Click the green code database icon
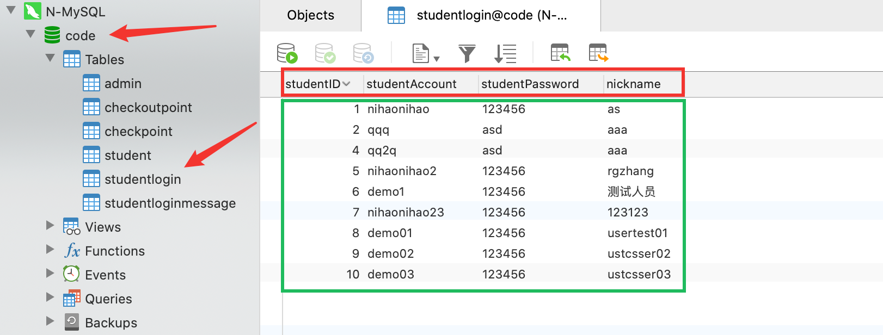 coord(52,35)
